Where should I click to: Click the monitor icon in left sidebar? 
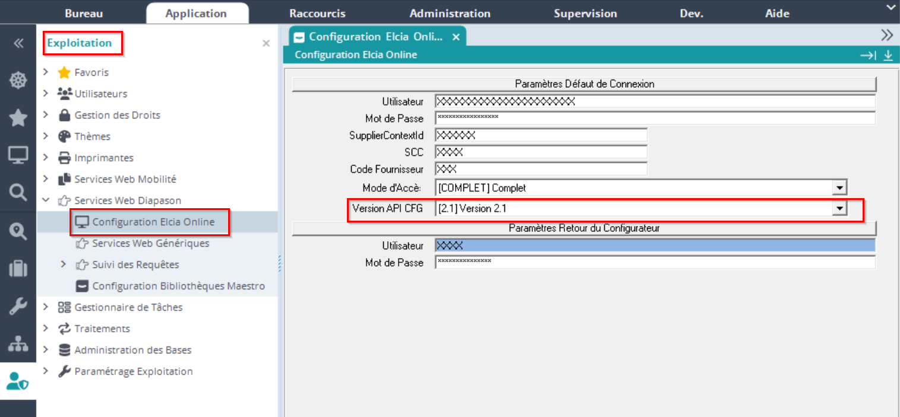pos(18,155)
